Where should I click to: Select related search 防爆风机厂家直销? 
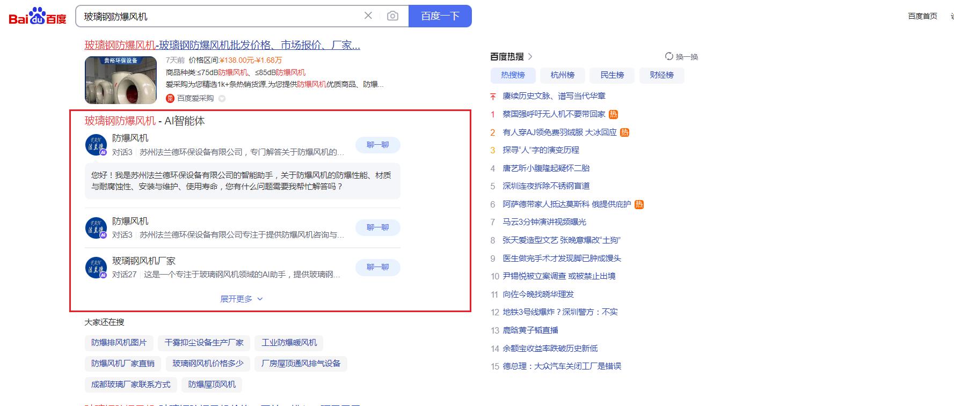pyautogui.click(x=123, y=364)
